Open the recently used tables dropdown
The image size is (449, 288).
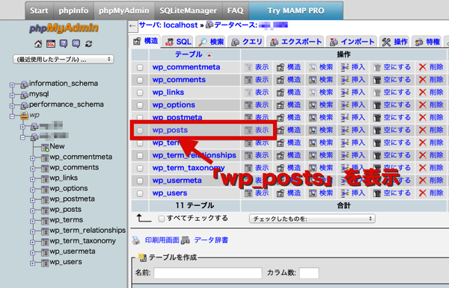point(64,60)
